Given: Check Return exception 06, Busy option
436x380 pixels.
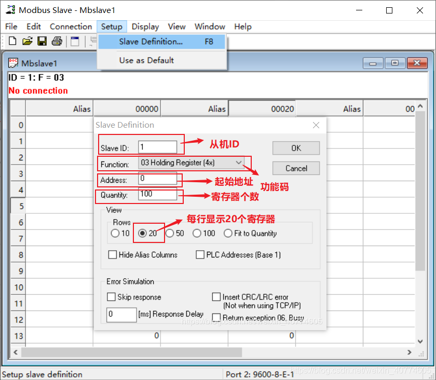Looking at the screenshot, I should point(216,317).
